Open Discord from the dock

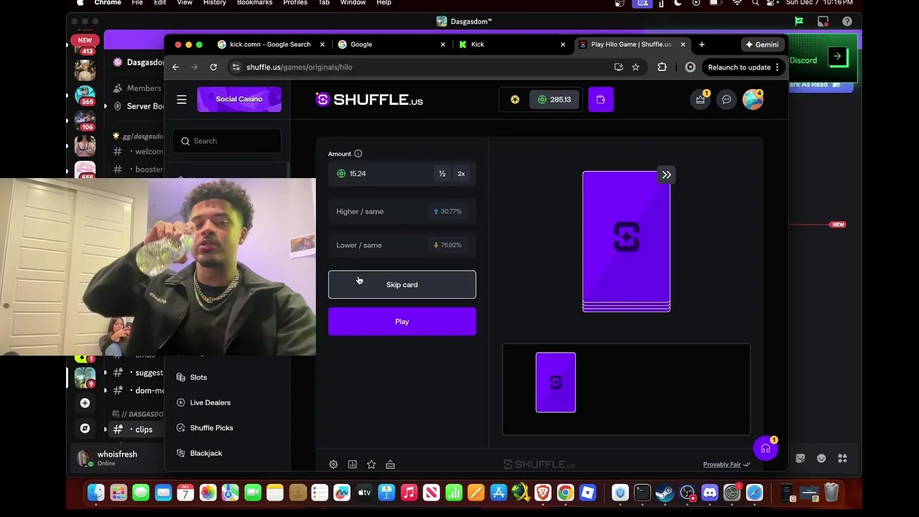pos(709,493)
